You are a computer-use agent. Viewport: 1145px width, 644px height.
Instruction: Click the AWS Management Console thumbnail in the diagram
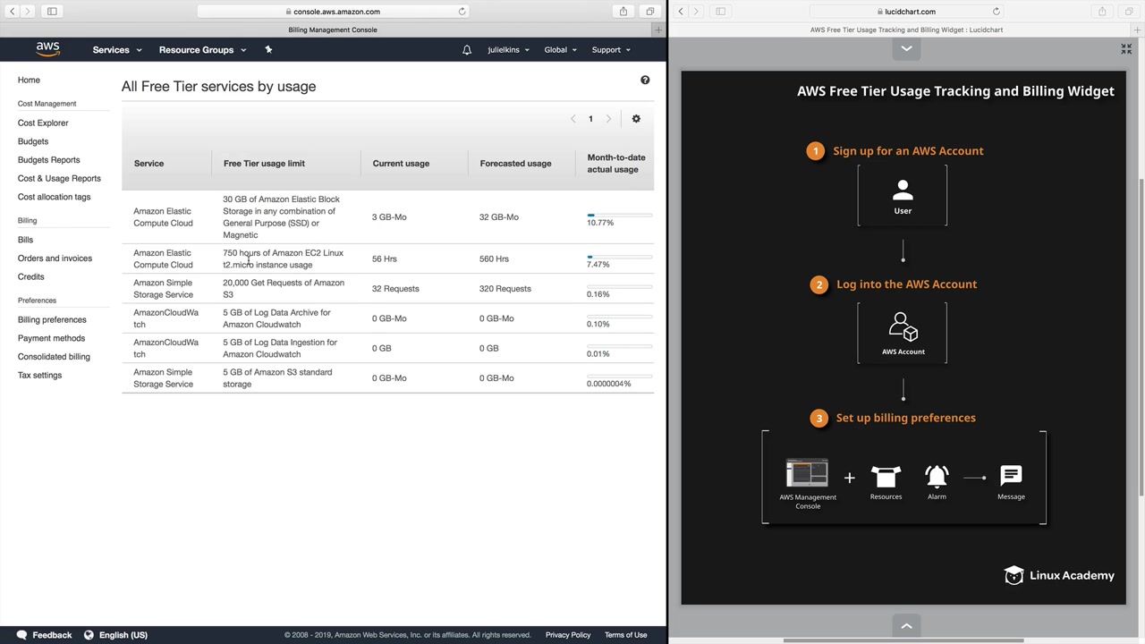point(807,473)
